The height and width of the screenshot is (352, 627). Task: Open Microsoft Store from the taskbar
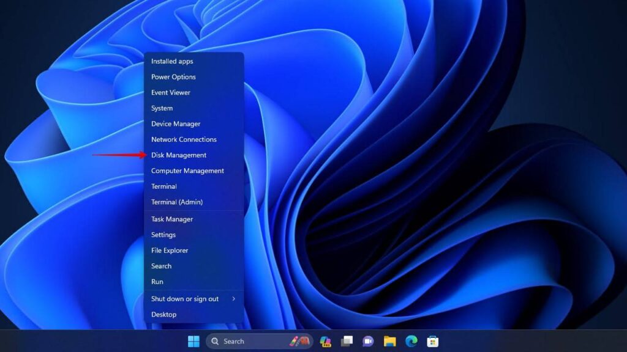pos(432,341)
